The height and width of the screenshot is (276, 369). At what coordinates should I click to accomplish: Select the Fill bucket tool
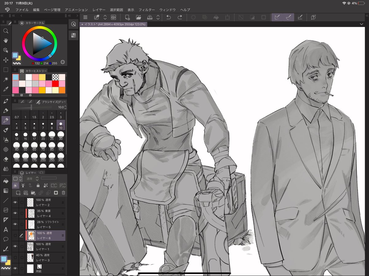[x=6, y=181]
